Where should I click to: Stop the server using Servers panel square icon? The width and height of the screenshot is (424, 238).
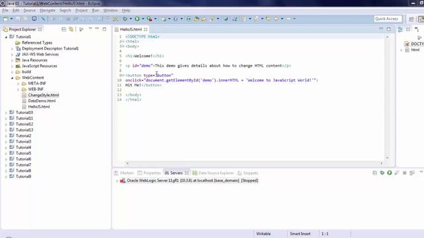click(405, 173)
